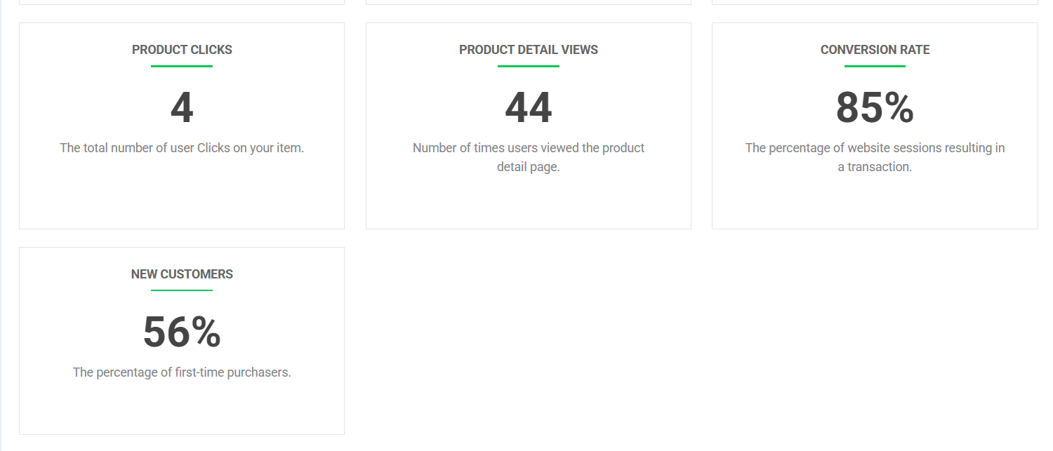Image resolution: width=1053 pixels, height=451 pixels.
Task: Click the Product Detail Views heading
Action: (x=529, y=50)
